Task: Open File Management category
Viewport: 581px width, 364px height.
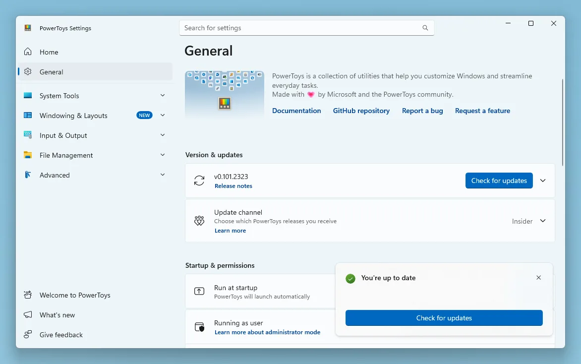Action: [x=95, y=155]
